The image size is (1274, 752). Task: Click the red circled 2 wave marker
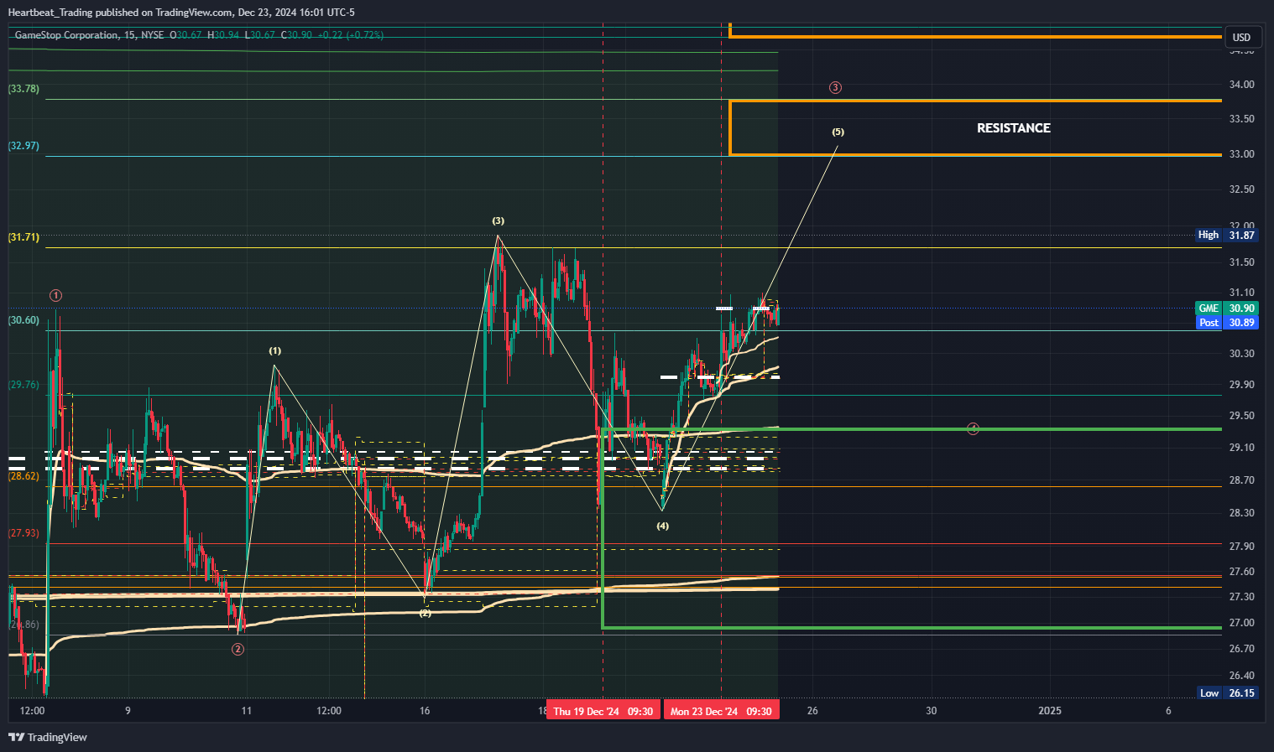point(238,649)
